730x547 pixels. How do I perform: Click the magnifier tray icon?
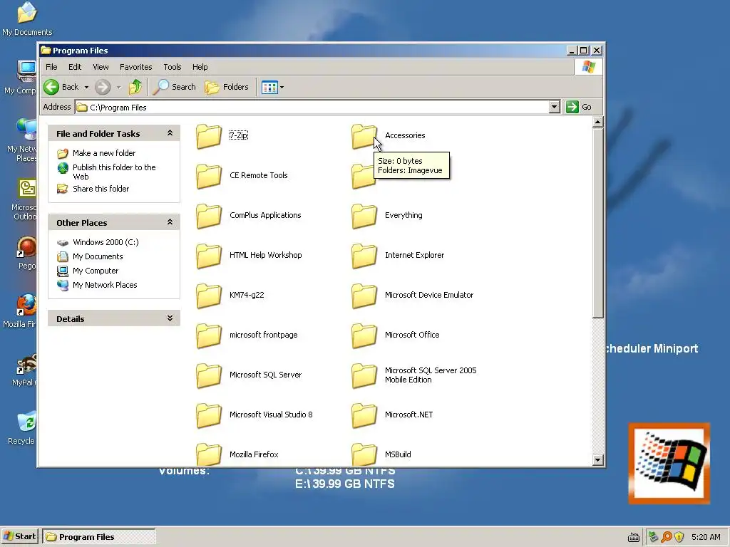click(x=667, y=537)
